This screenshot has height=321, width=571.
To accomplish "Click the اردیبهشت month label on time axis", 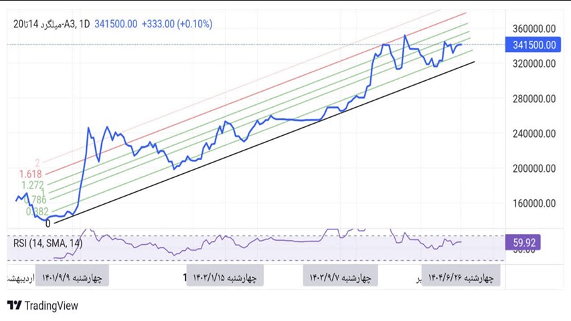I will pyautogui.click(x=19, y=277).
